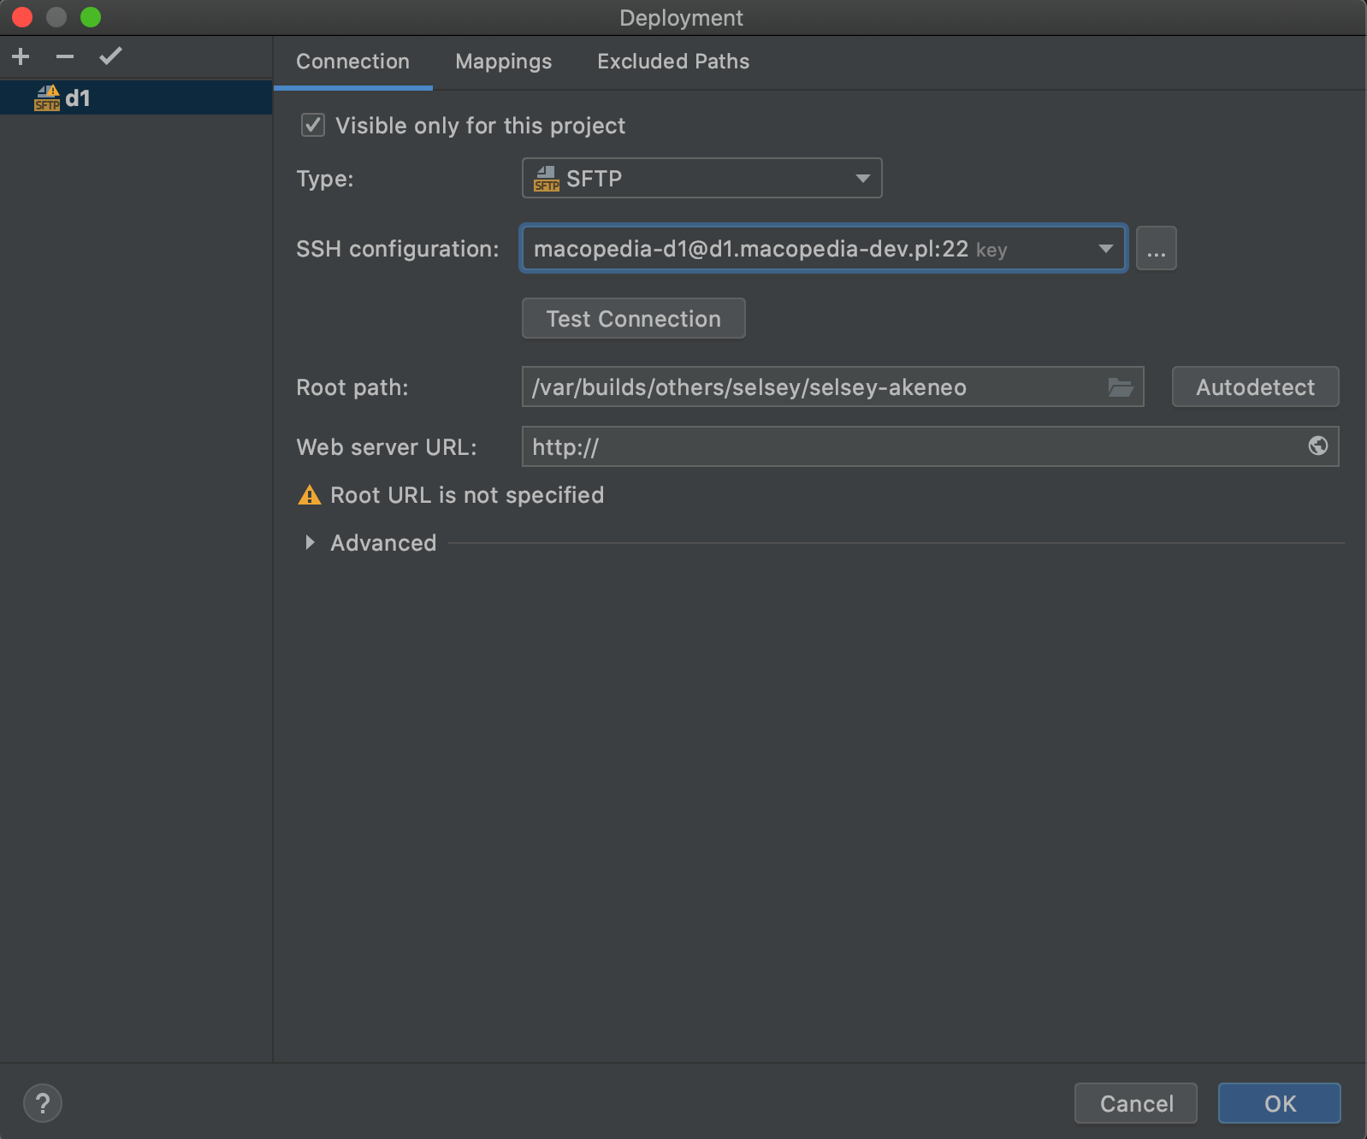Screen dimensions: 1367x1139
Task: Click the checkmark use-as-default icon
Action: (x=110, y=56)
